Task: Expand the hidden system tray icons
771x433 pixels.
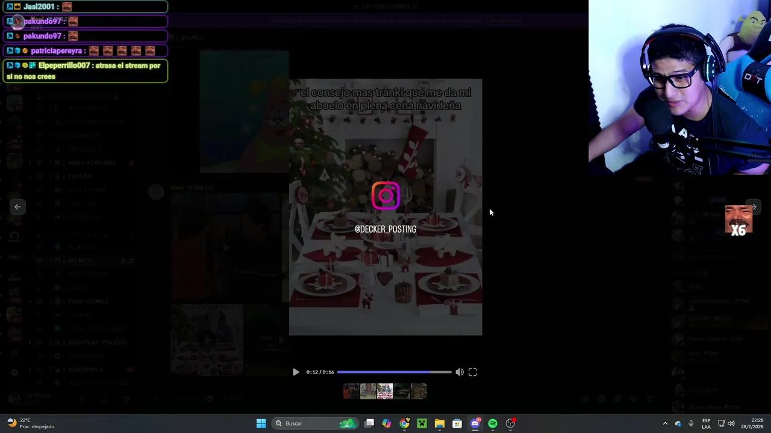Action: click(665, 423)
